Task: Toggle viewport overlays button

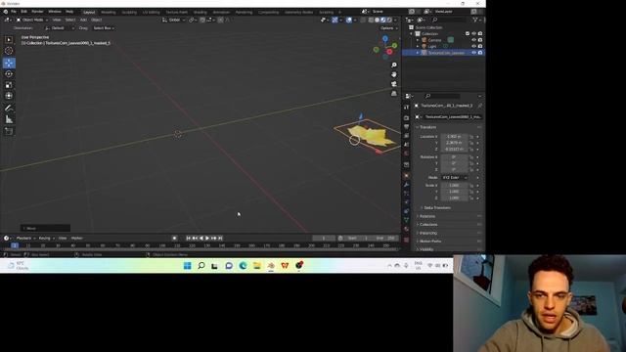Action: click(349, 20)
